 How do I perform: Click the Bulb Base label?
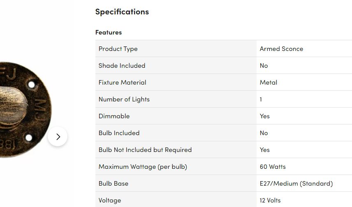pyautogui.click(x=113, y=183)
